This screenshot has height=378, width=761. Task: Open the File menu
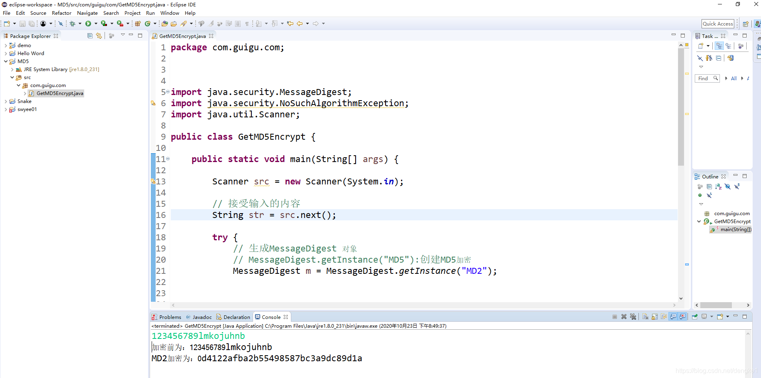click(7, 13)
